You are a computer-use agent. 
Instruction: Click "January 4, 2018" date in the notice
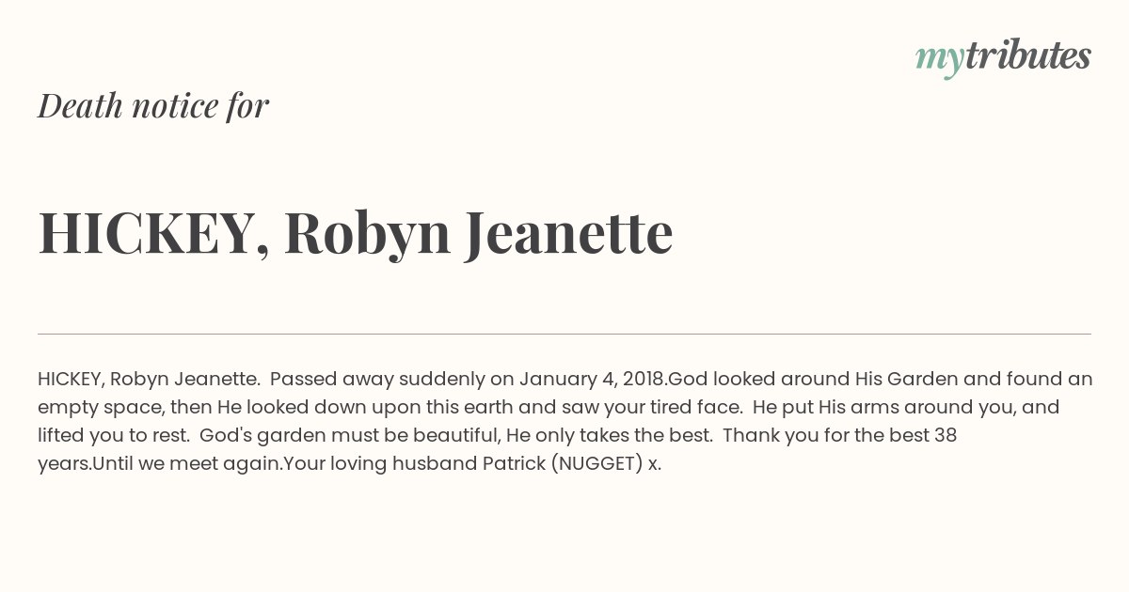(x=592, y=380)
